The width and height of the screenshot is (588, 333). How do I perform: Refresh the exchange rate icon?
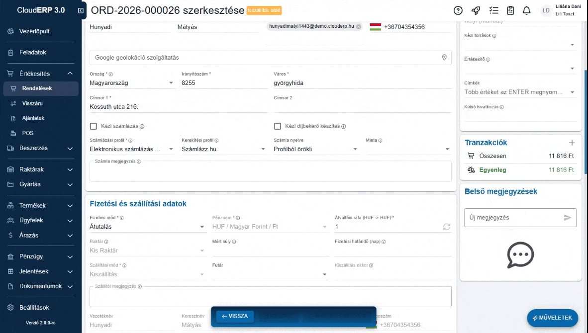[446, 227]
